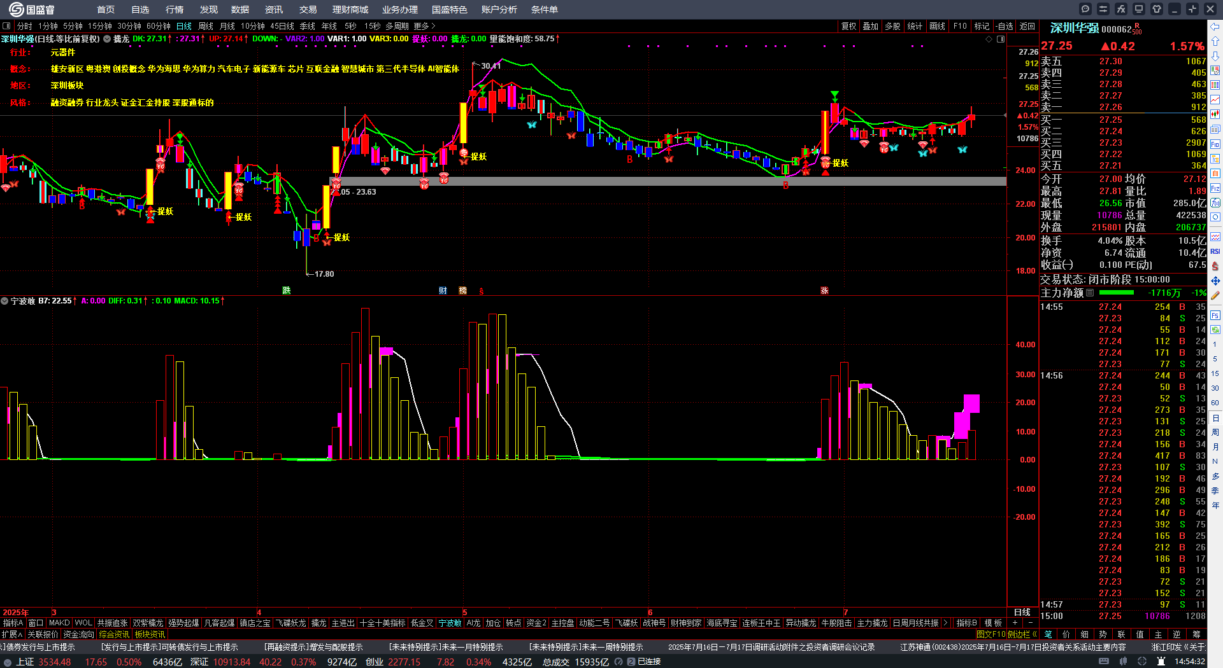
Task: Click the back left-arrow icon in right sidebar
Action: (1215, 26)
